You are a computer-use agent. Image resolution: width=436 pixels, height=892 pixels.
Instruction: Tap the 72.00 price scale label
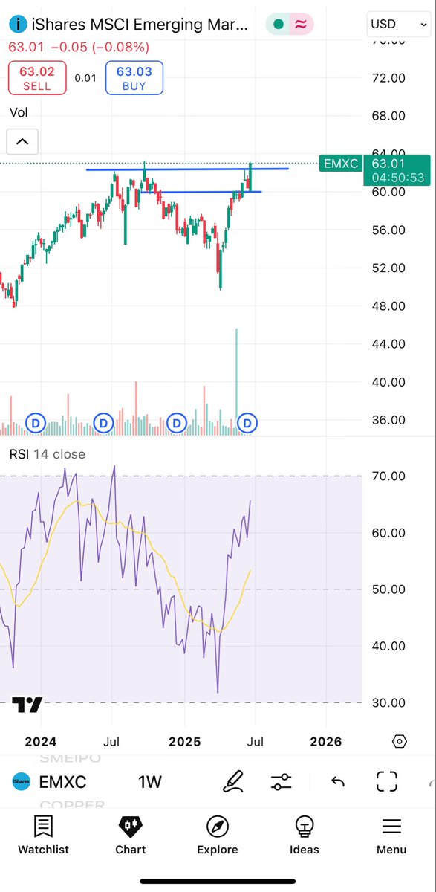coord(387,77)
